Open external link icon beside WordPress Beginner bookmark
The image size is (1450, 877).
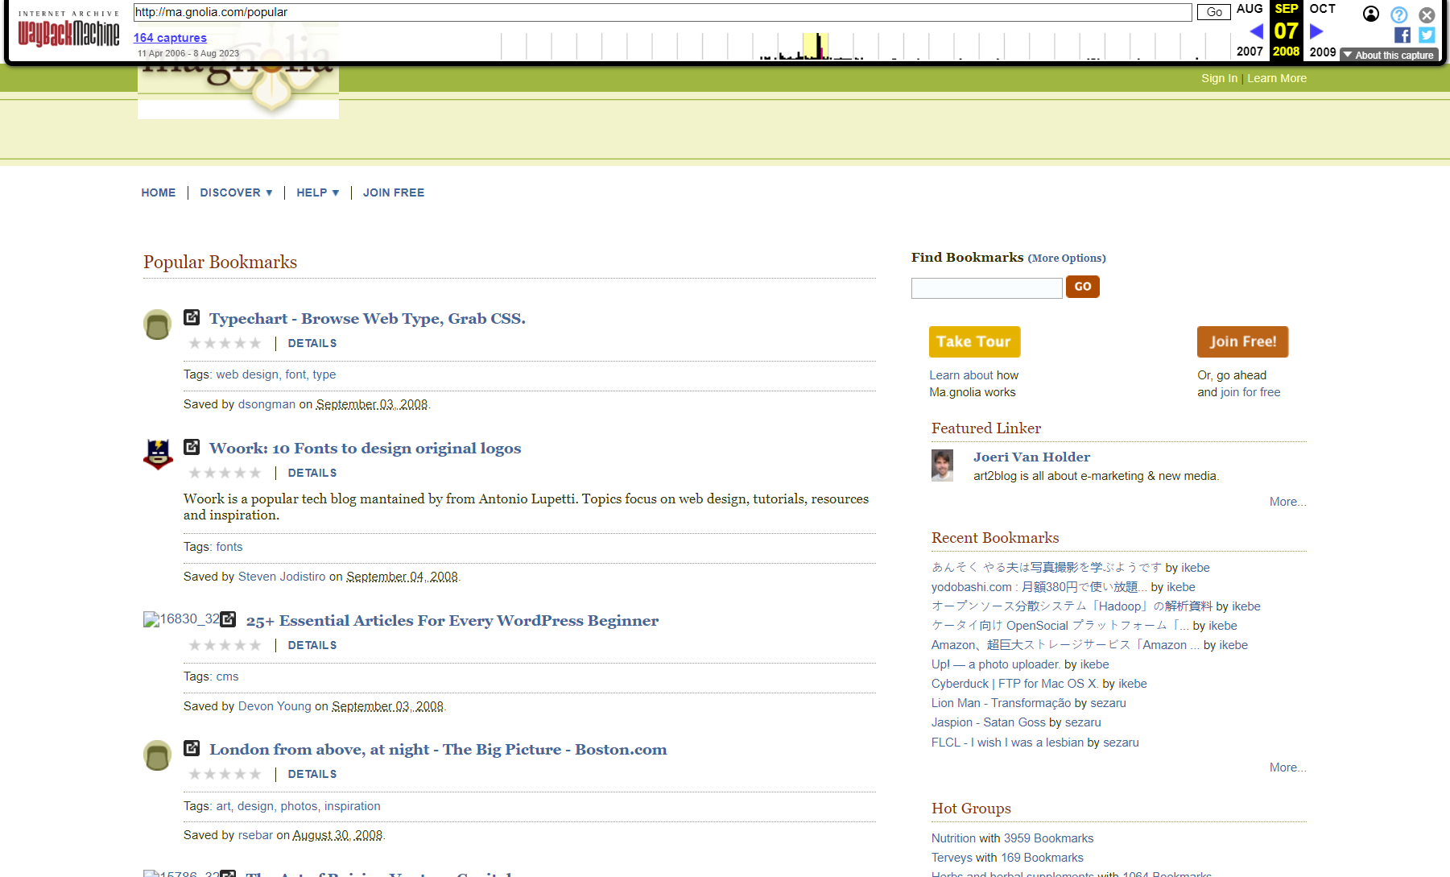[x=228, y=619]
